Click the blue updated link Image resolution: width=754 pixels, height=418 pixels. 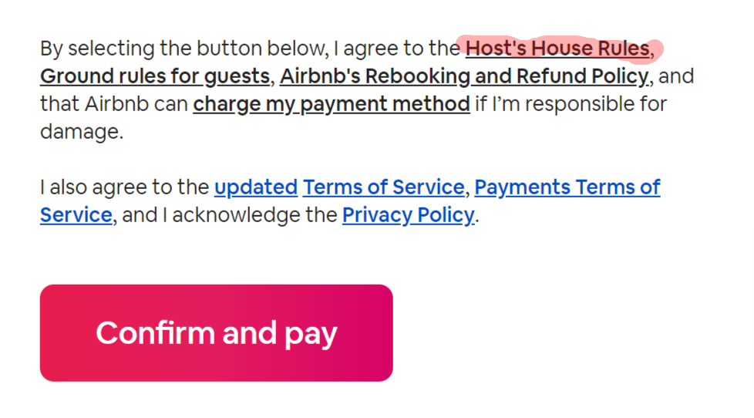[x=255, y=187]
